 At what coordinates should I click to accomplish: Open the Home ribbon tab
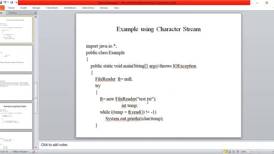pos(11,8)
